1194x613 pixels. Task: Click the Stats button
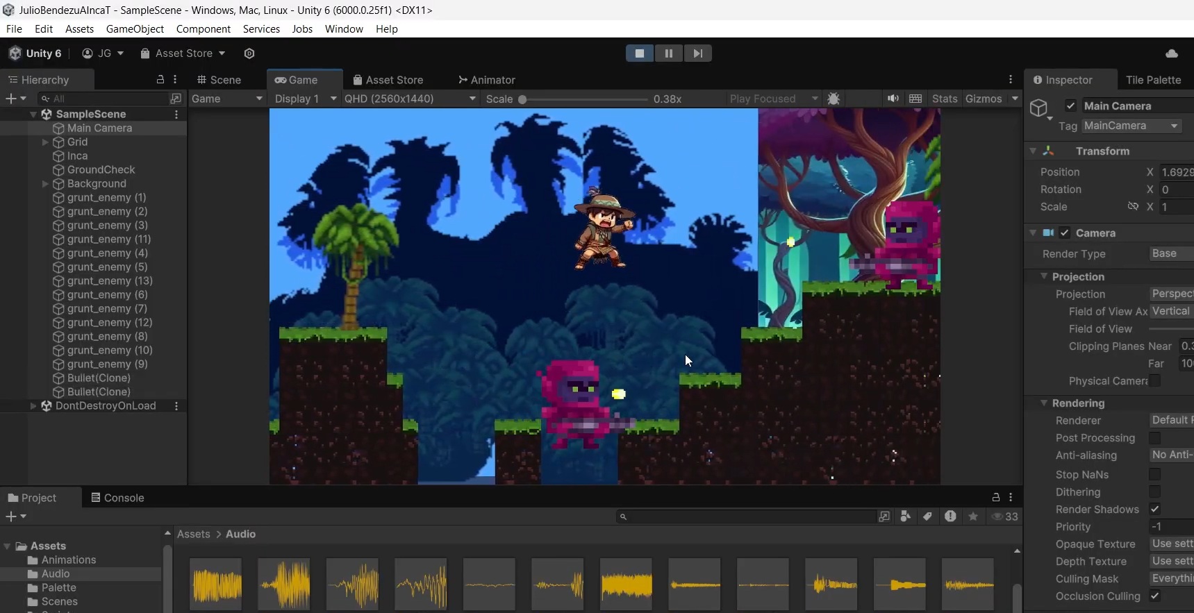coord(944,99)
